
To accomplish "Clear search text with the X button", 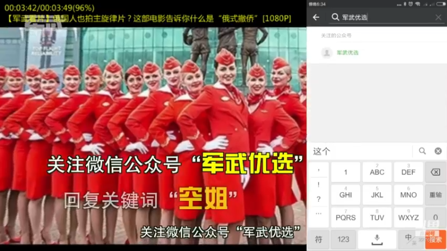I will 438,17.
